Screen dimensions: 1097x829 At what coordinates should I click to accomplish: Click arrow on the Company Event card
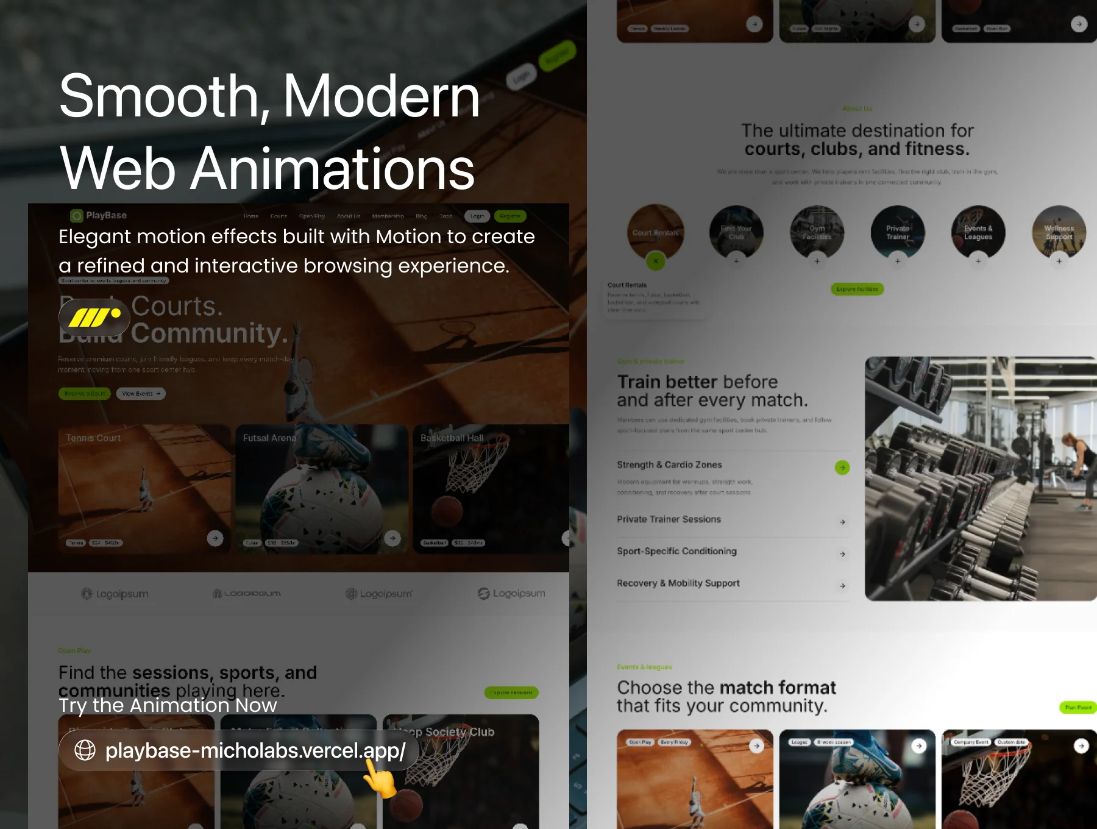[1081, 746]
